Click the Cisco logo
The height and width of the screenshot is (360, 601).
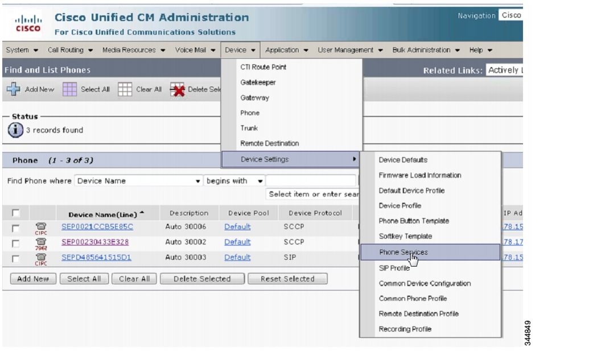coord(28,24)
